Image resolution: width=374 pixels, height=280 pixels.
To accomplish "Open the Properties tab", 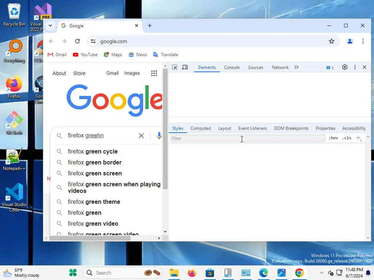I will coord(325,128).
